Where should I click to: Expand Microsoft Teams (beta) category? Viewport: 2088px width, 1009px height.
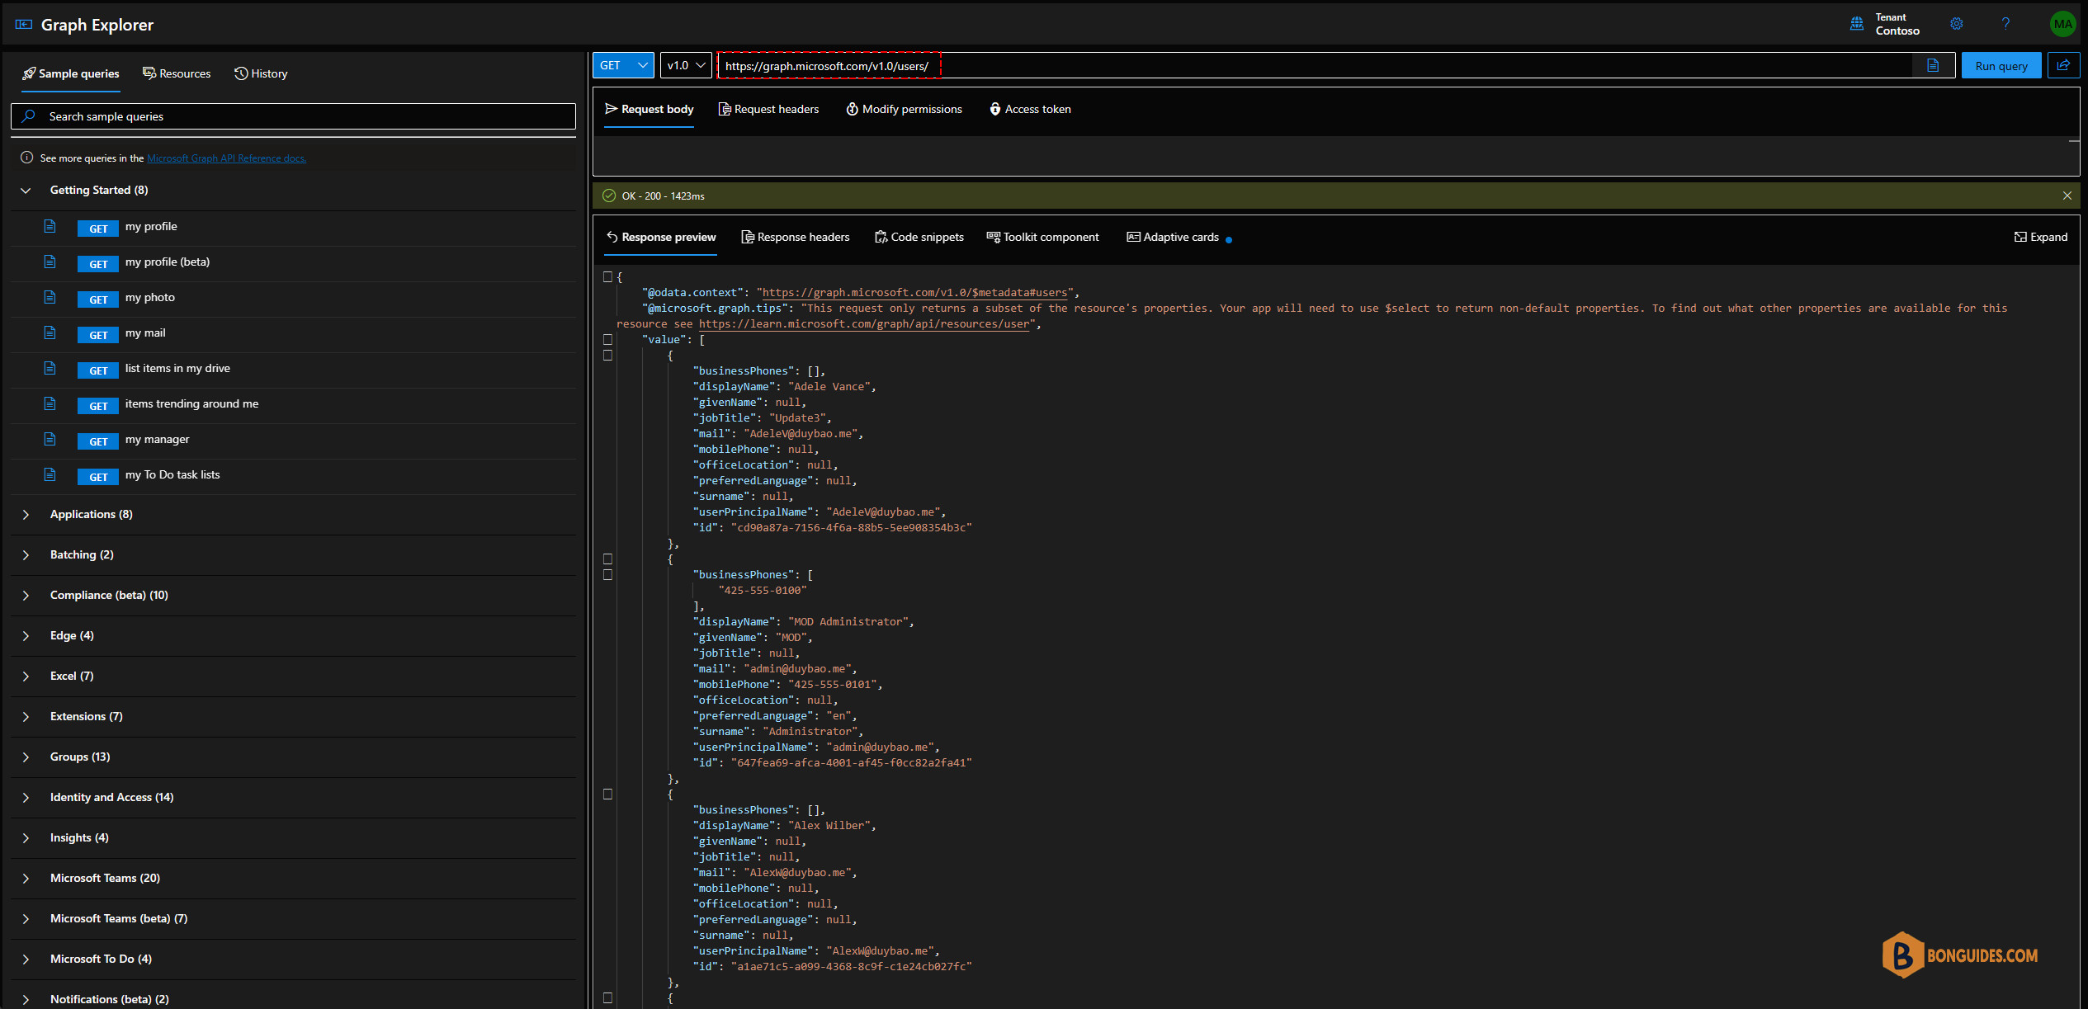click(26, 919)
